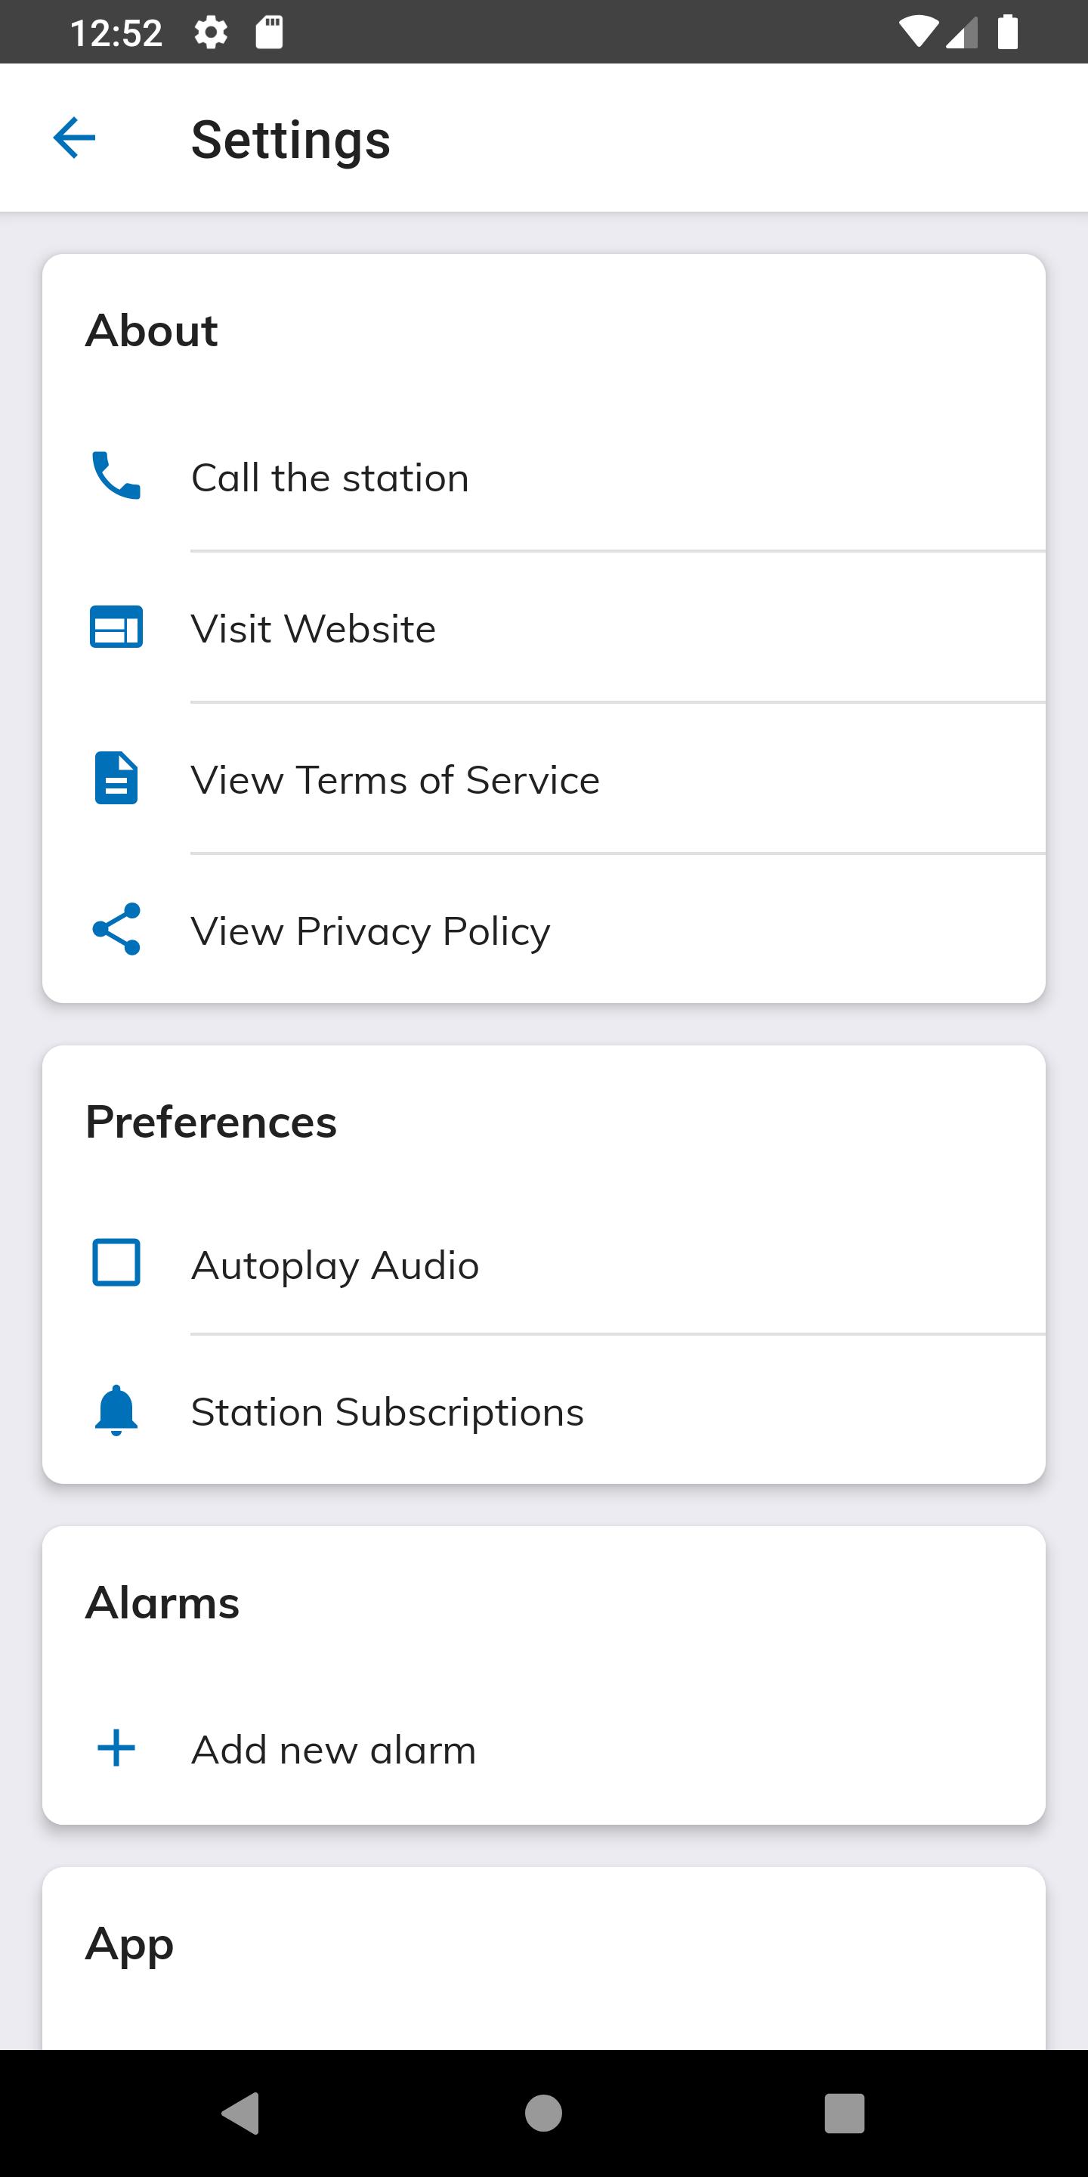Open the Visit Website entry
Screen dimensions: 1088x2177
click(544, 628)
